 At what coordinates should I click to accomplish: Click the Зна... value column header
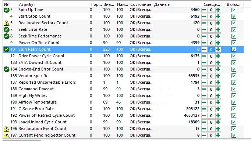click(x=109, y=4)
